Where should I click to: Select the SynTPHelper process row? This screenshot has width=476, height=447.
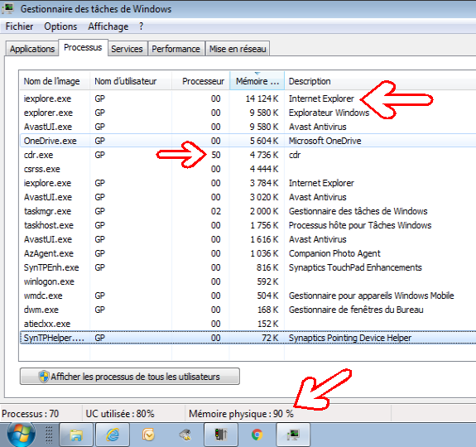pyautogui.click(x=248, y=338)
